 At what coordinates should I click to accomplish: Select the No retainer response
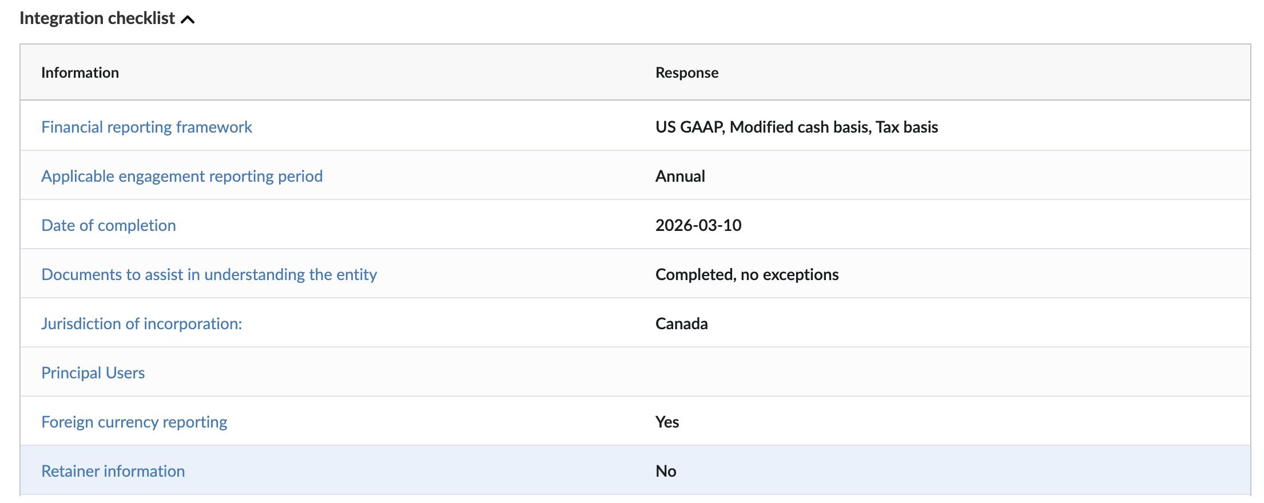click(x=666, y=471)
